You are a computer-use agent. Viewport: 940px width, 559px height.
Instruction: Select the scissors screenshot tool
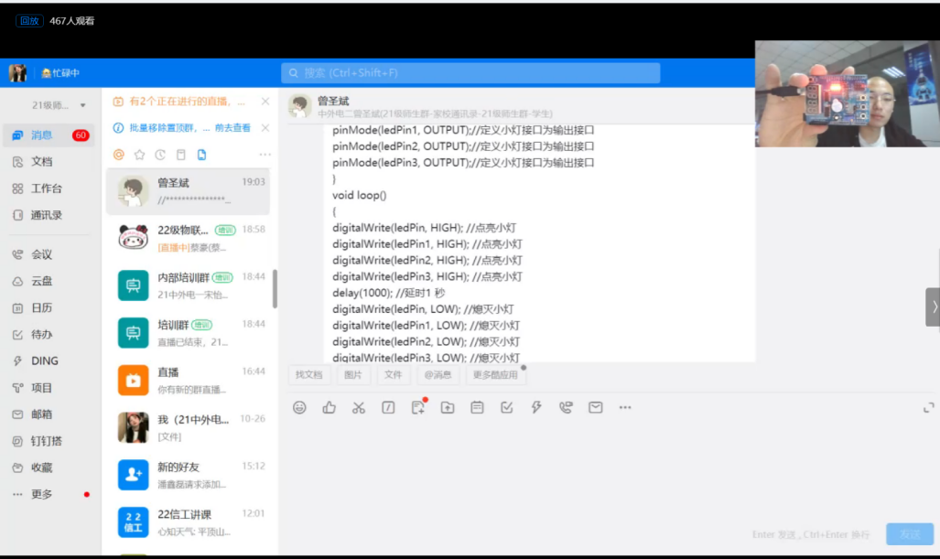pyautogui.click(x=359, y=407)
